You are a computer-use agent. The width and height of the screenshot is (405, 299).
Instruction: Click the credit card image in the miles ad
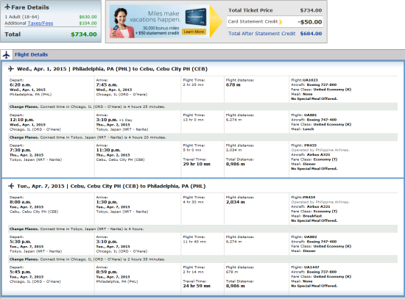click(196, 17)
